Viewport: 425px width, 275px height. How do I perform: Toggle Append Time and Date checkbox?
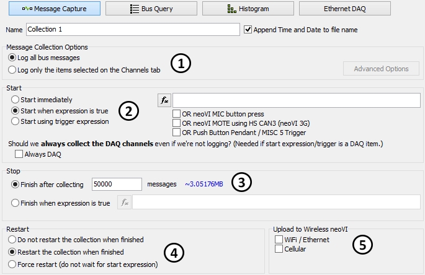point(249,29)
